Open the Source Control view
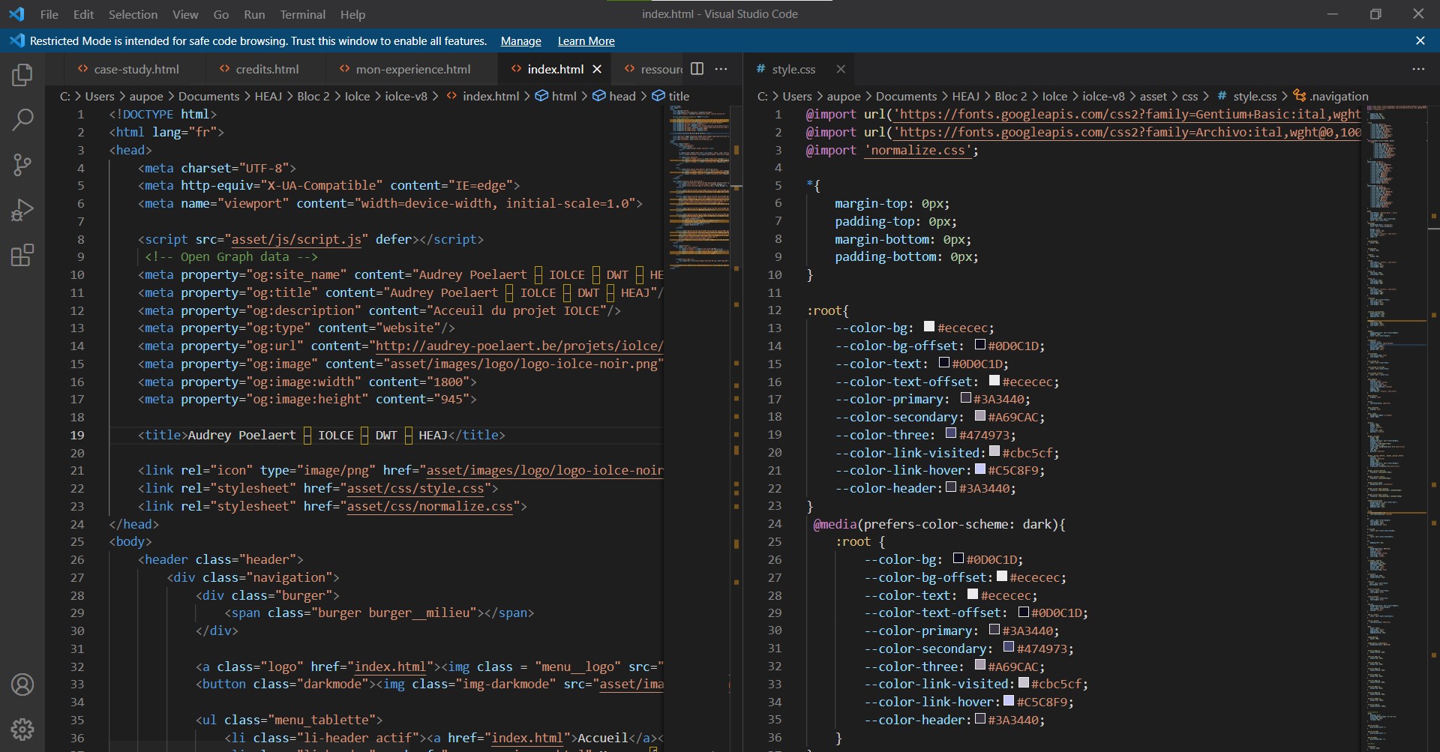 (x=22, y=165)
